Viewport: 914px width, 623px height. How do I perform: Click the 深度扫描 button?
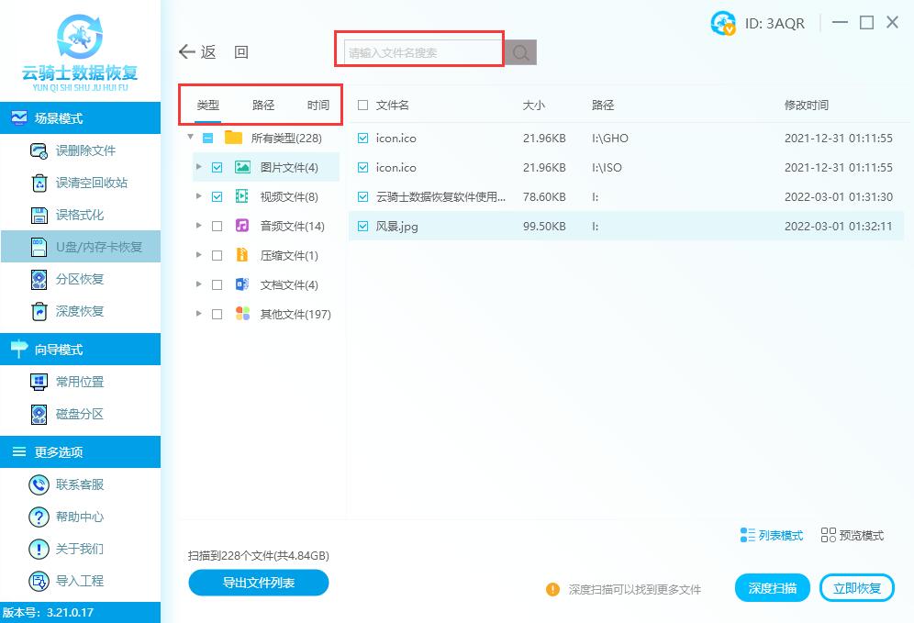(x=772, y=587)
